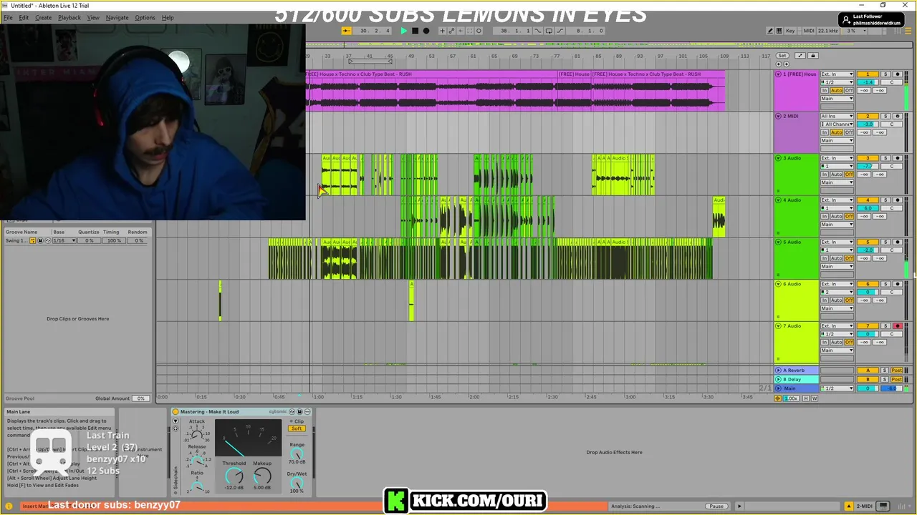917x515 pixels.
Task: Click the Set locator button
Action: tap(782, 56)
